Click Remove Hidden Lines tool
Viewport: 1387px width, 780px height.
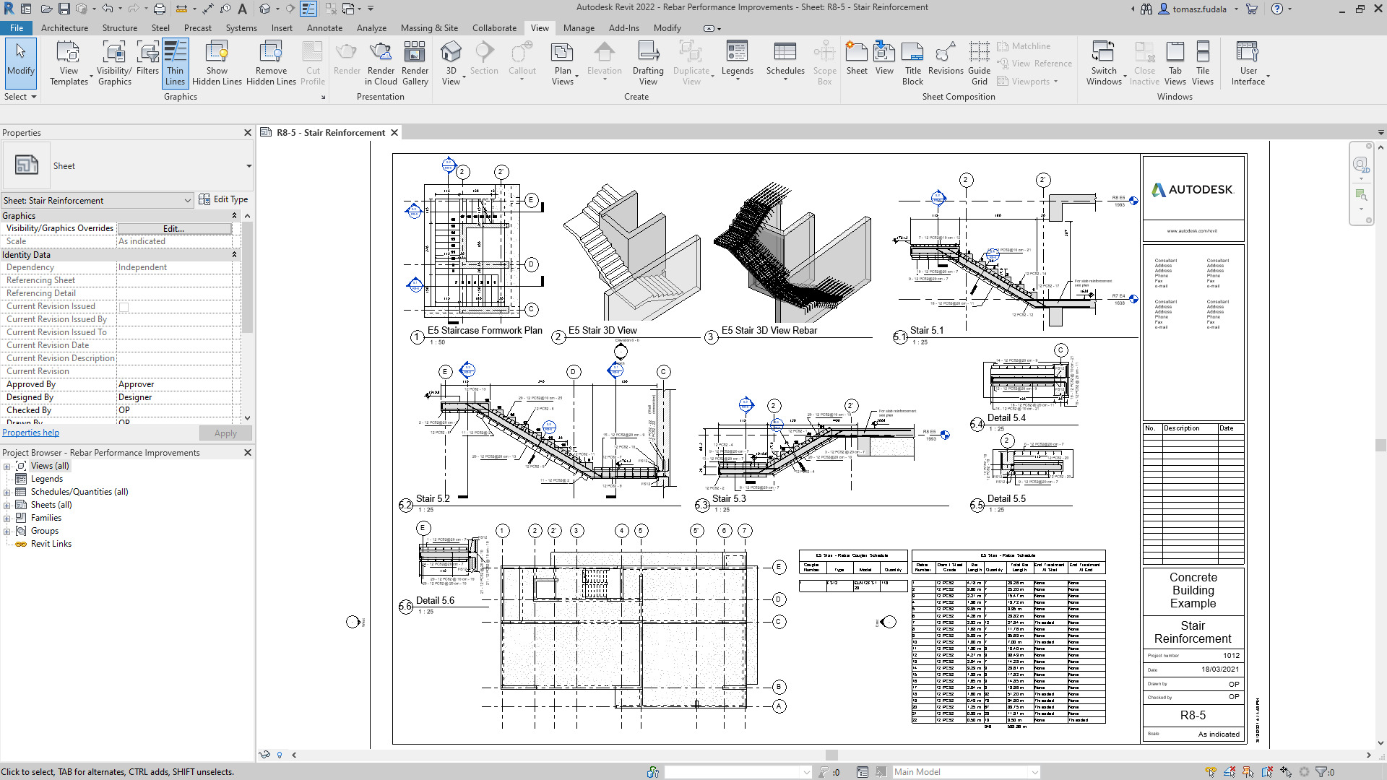(x=271, y=64)
